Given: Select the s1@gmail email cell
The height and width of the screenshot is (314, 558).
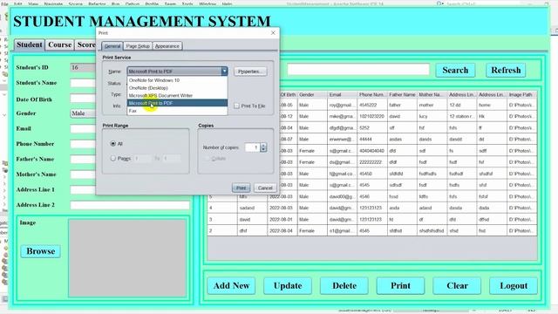Looking at the screenshot, I should [342, 230].
